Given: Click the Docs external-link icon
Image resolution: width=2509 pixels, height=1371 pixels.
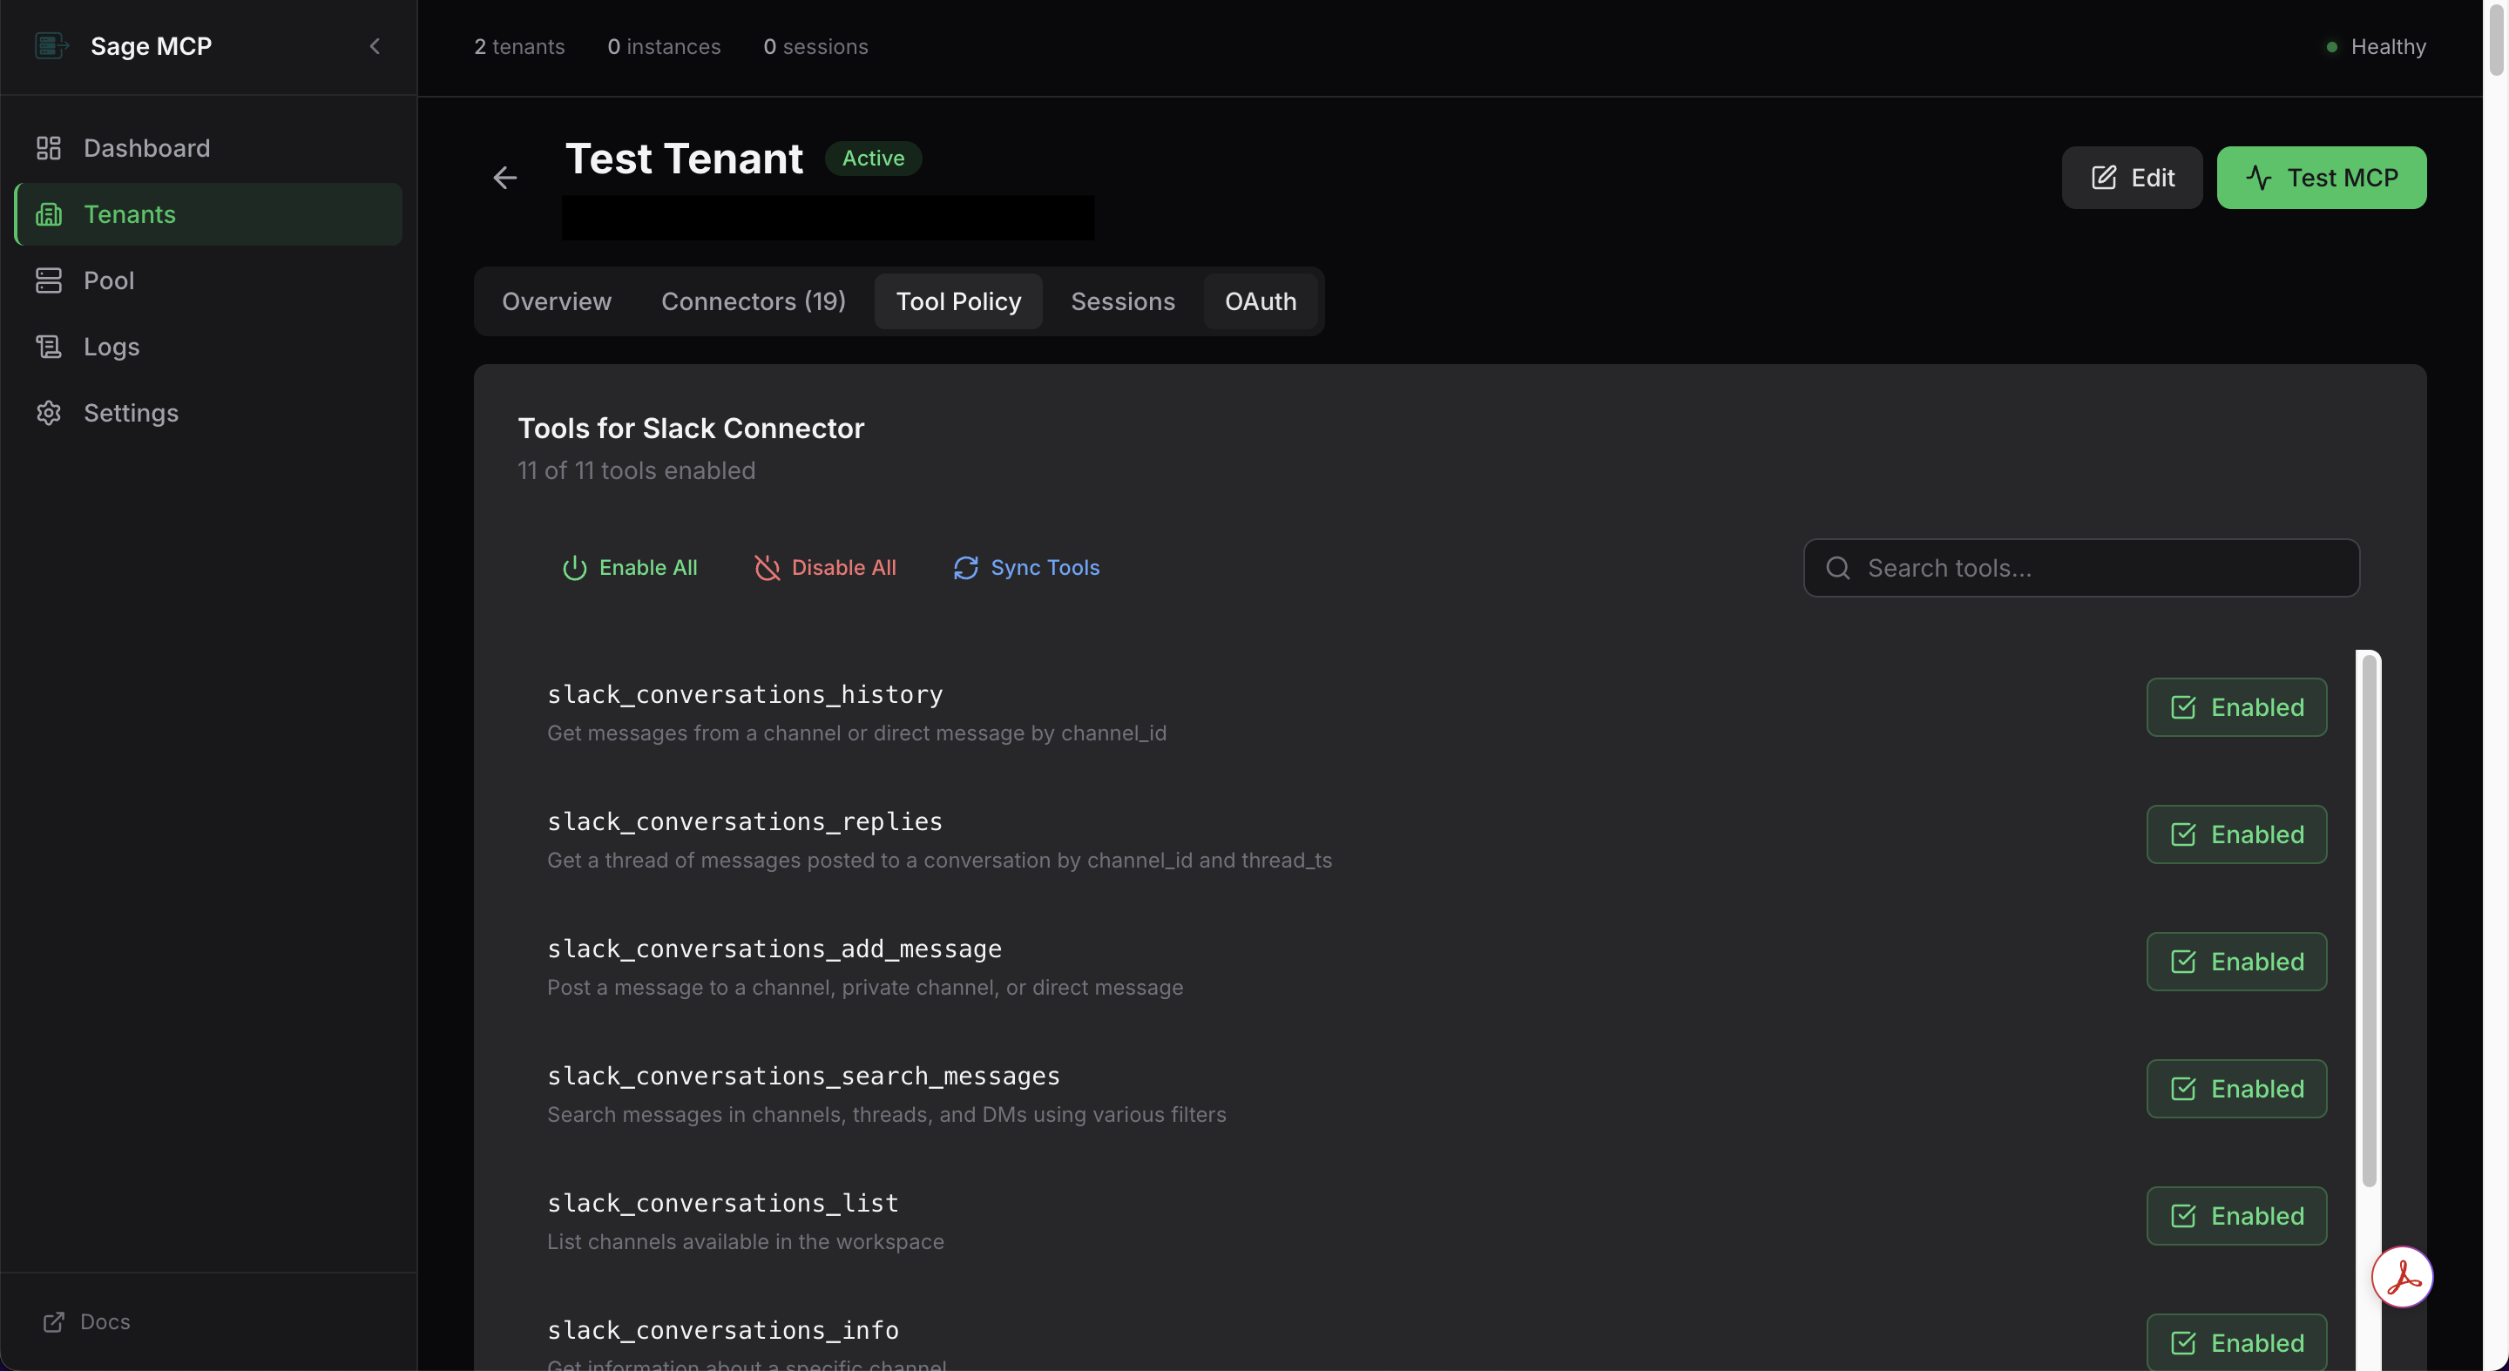Looking at the screenshot, I should click(x=53, y=1321).
